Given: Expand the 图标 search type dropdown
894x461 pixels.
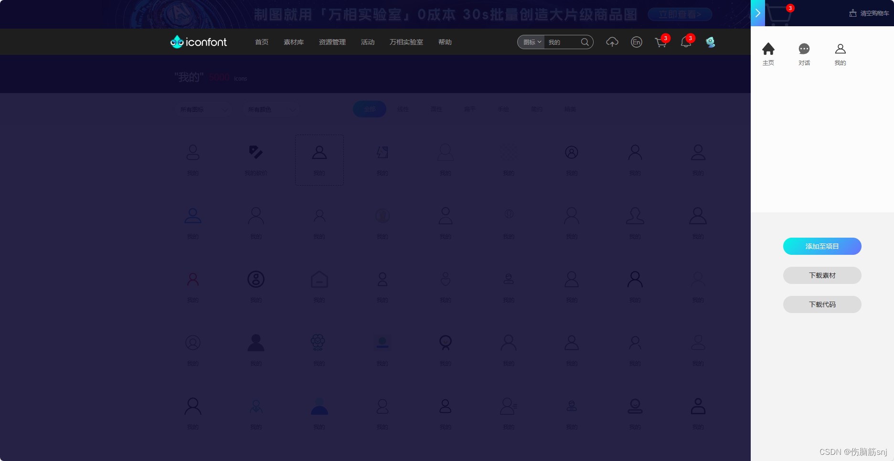Looking at the screenshot, I should (x=532, y=42).
